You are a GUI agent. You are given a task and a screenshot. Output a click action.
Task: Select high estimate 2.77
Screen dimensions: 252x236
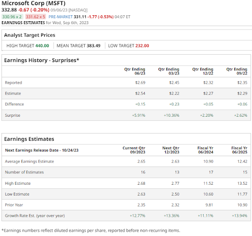pyautogui.click(x=175, y=183)
